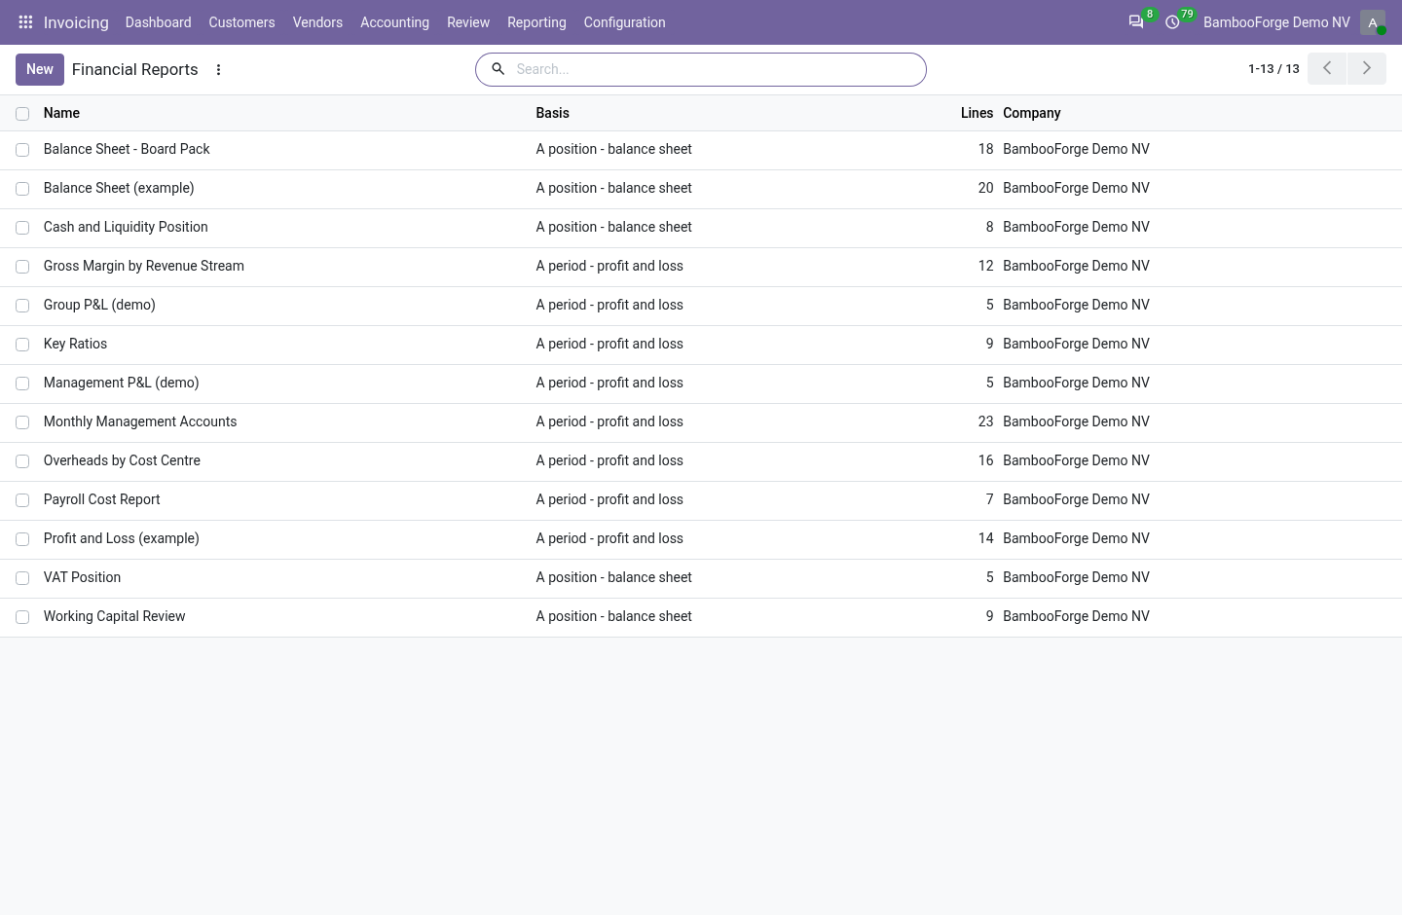Open the Profit and Loss (example) report
Screen dimensions: 1402x915
(122, 538)
